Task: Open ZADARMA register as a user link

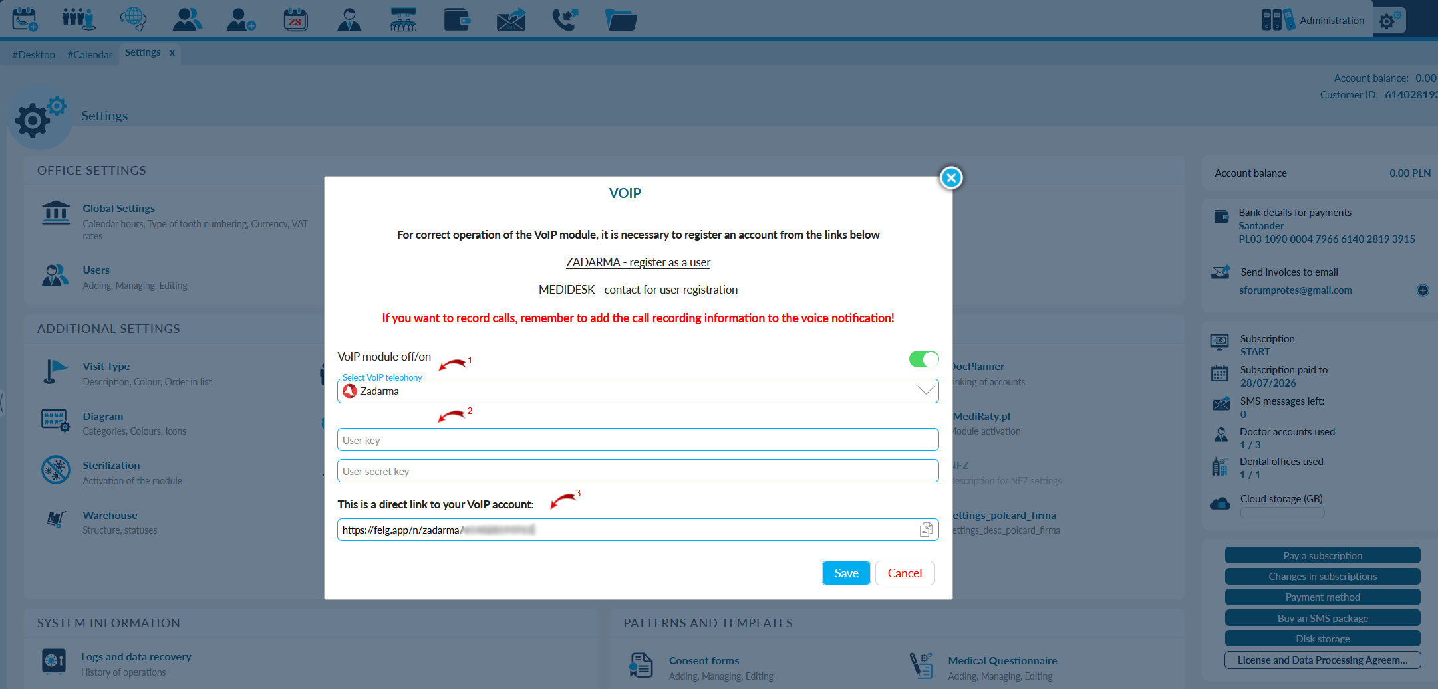Action: [638, 262]
